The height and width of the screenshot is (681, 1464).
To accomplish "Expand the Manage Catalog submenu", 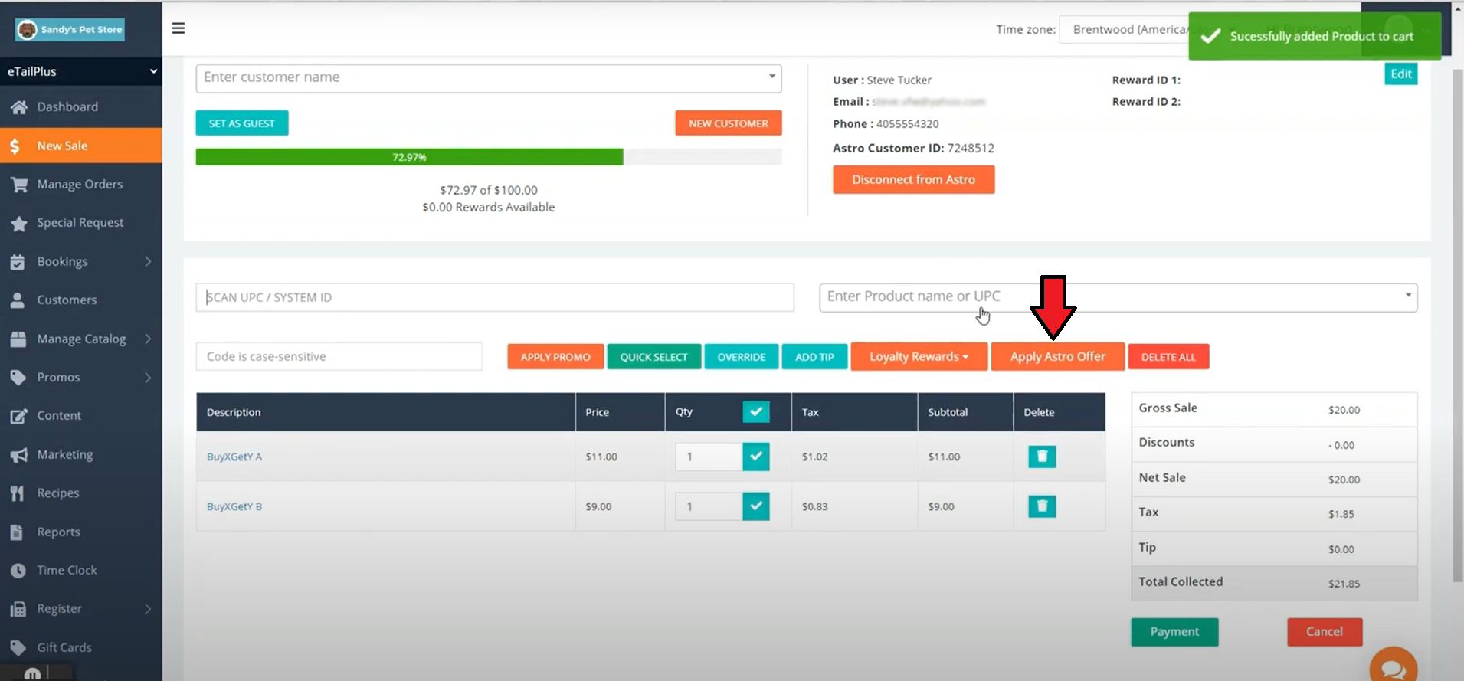I will pyautogui.click(x=148, y=339).
